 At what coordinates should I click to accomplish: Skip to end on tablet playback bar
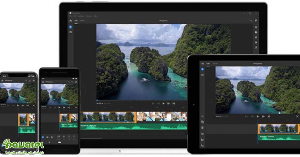(269, 116)
